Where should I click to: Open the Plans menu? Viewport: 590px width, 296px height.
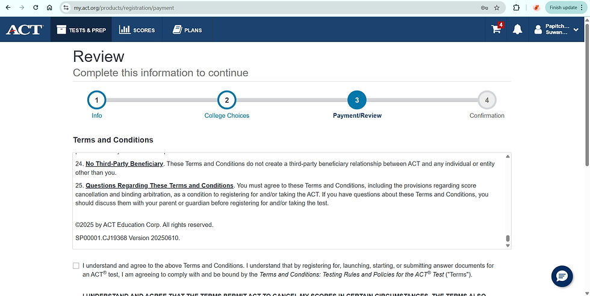pos(187,29)
